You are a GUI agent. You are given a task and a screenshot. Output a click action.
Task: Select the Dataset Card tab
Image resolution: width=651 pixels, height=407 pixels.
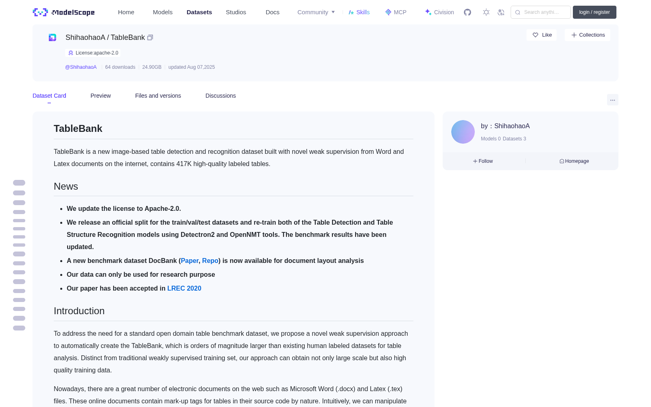pyautogui.click(x=49, y=96)
